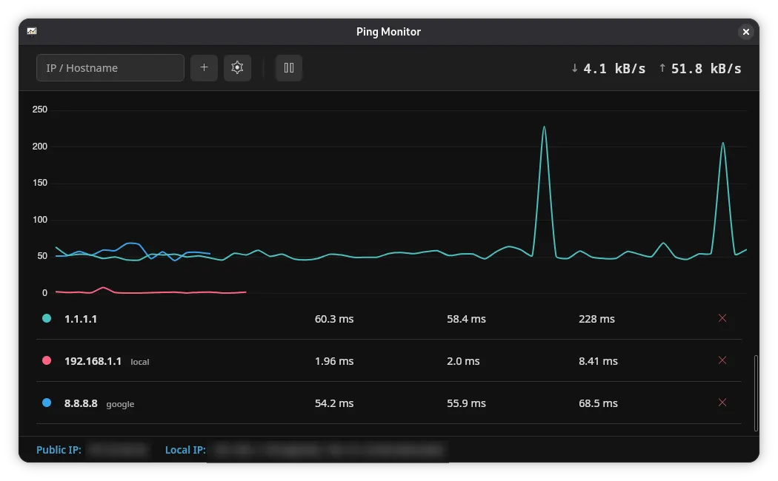Click the 'local' label next to 192.168.1.1
This screenshot has width=778, height=481.
pyautogui.click(x=140, y=362)
